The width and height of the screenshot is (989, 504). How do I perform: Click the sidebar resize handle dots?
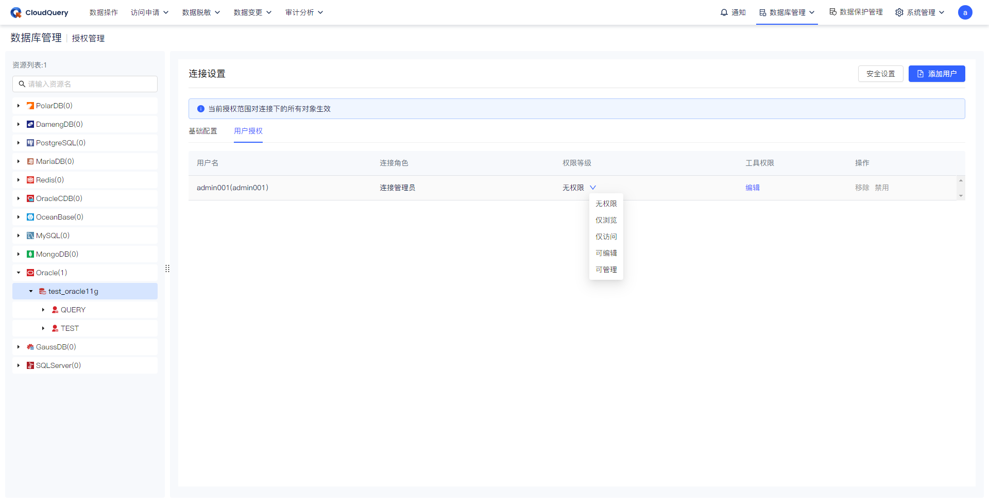point(167,268)
